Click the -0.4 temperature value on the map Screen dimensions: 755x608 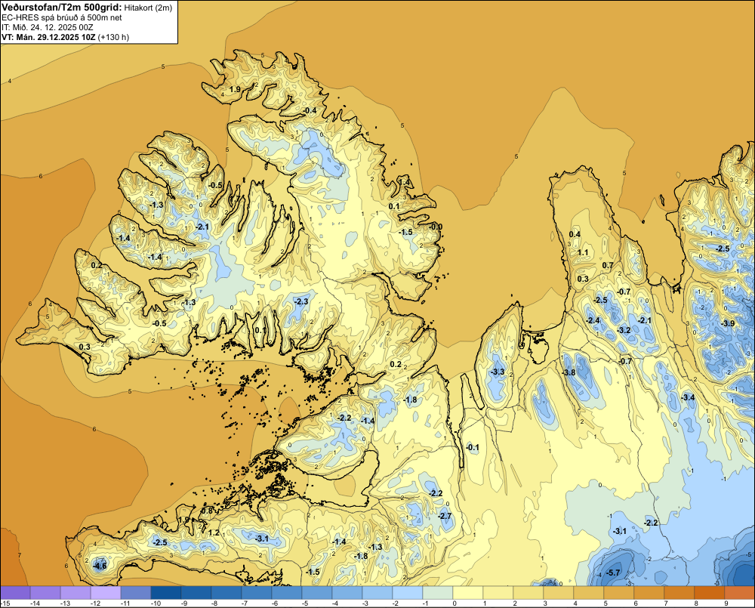pos(310,110)
